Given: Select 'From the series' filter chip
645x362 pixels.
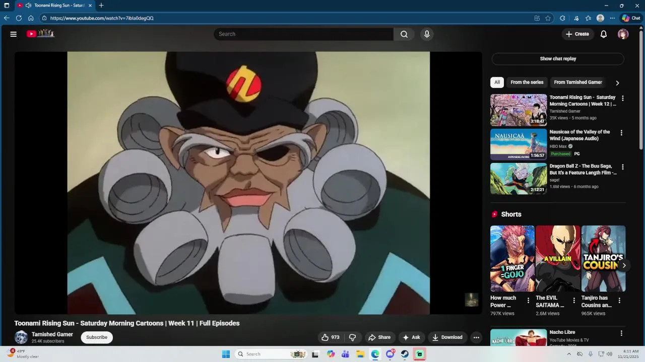Looking at the screenshot, I should [527, 82].
